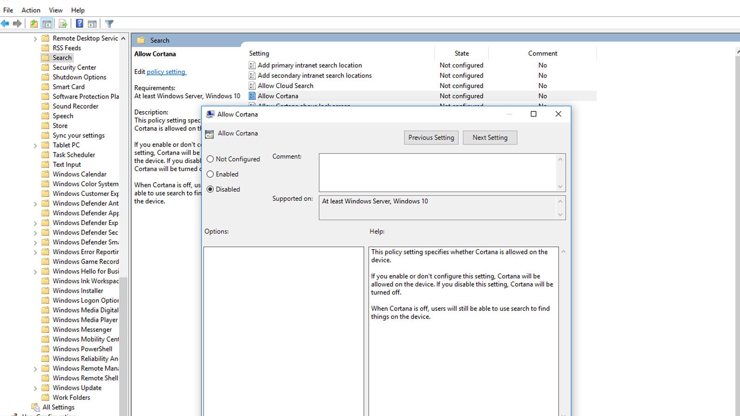Screen dimensions: 740x416
Task: Click inside the Comment text box
Action: click(437, 172)
